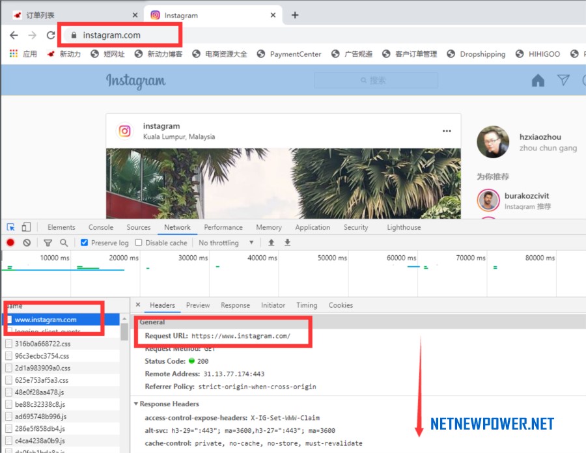586x453 pixels.
Task: Click the instagram post avatar logo
Action: pos(124,131)
